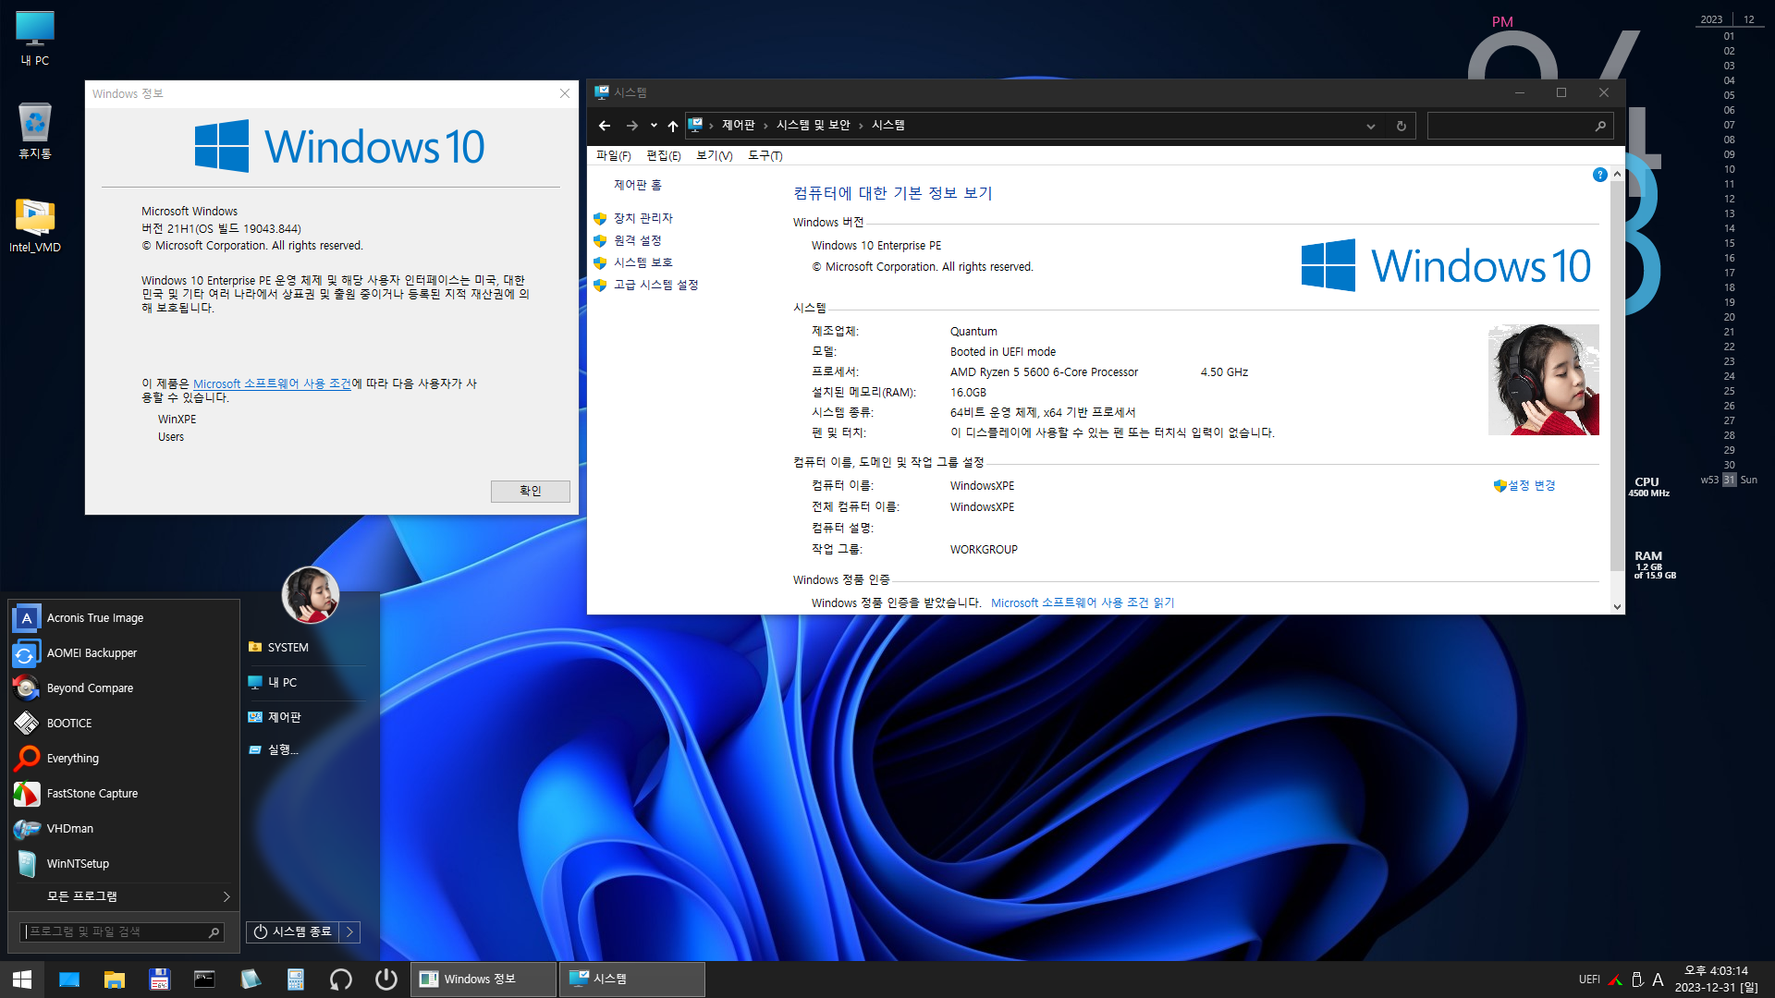Screen dimensions: 1775x998
Task: Launch Everything search from start menu
Action: tap(124, 759)
